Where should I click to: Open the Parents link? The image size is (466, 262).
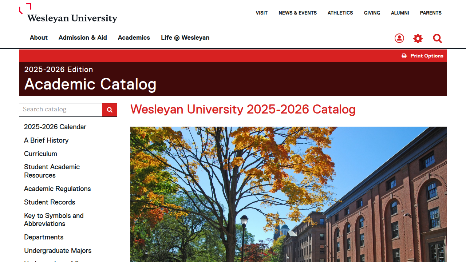coord(430,13)
